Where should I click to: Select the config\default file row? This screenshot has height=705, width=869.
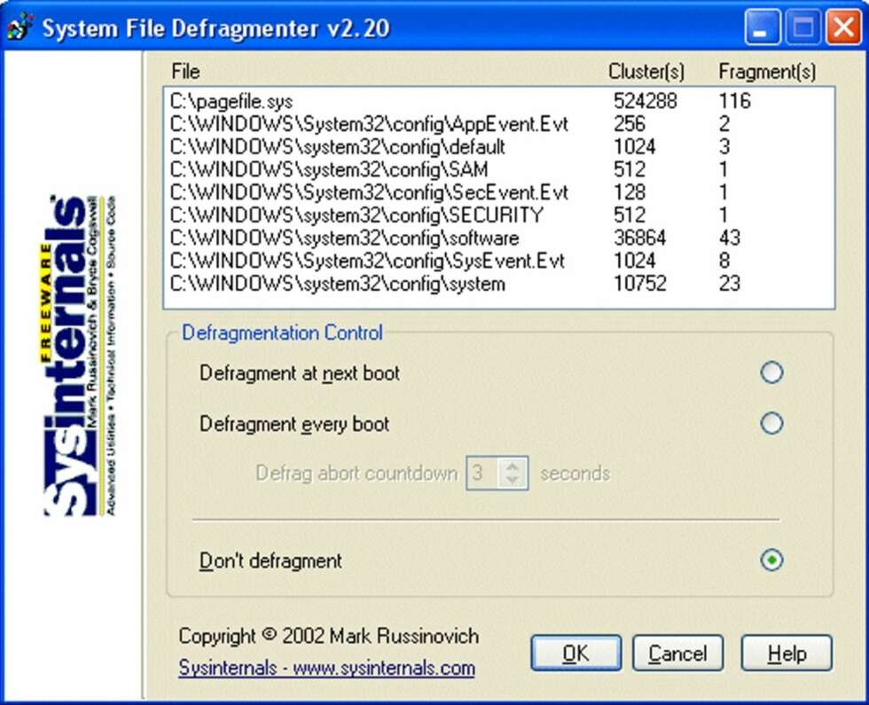pos(498,146)
